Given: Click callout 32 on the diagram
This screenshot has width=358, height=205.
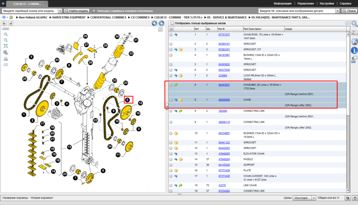Looking at the screenshot, I should coord(131,54).
